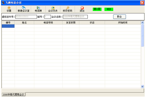Focus the 组号 group number field

(x=48, y=17)
